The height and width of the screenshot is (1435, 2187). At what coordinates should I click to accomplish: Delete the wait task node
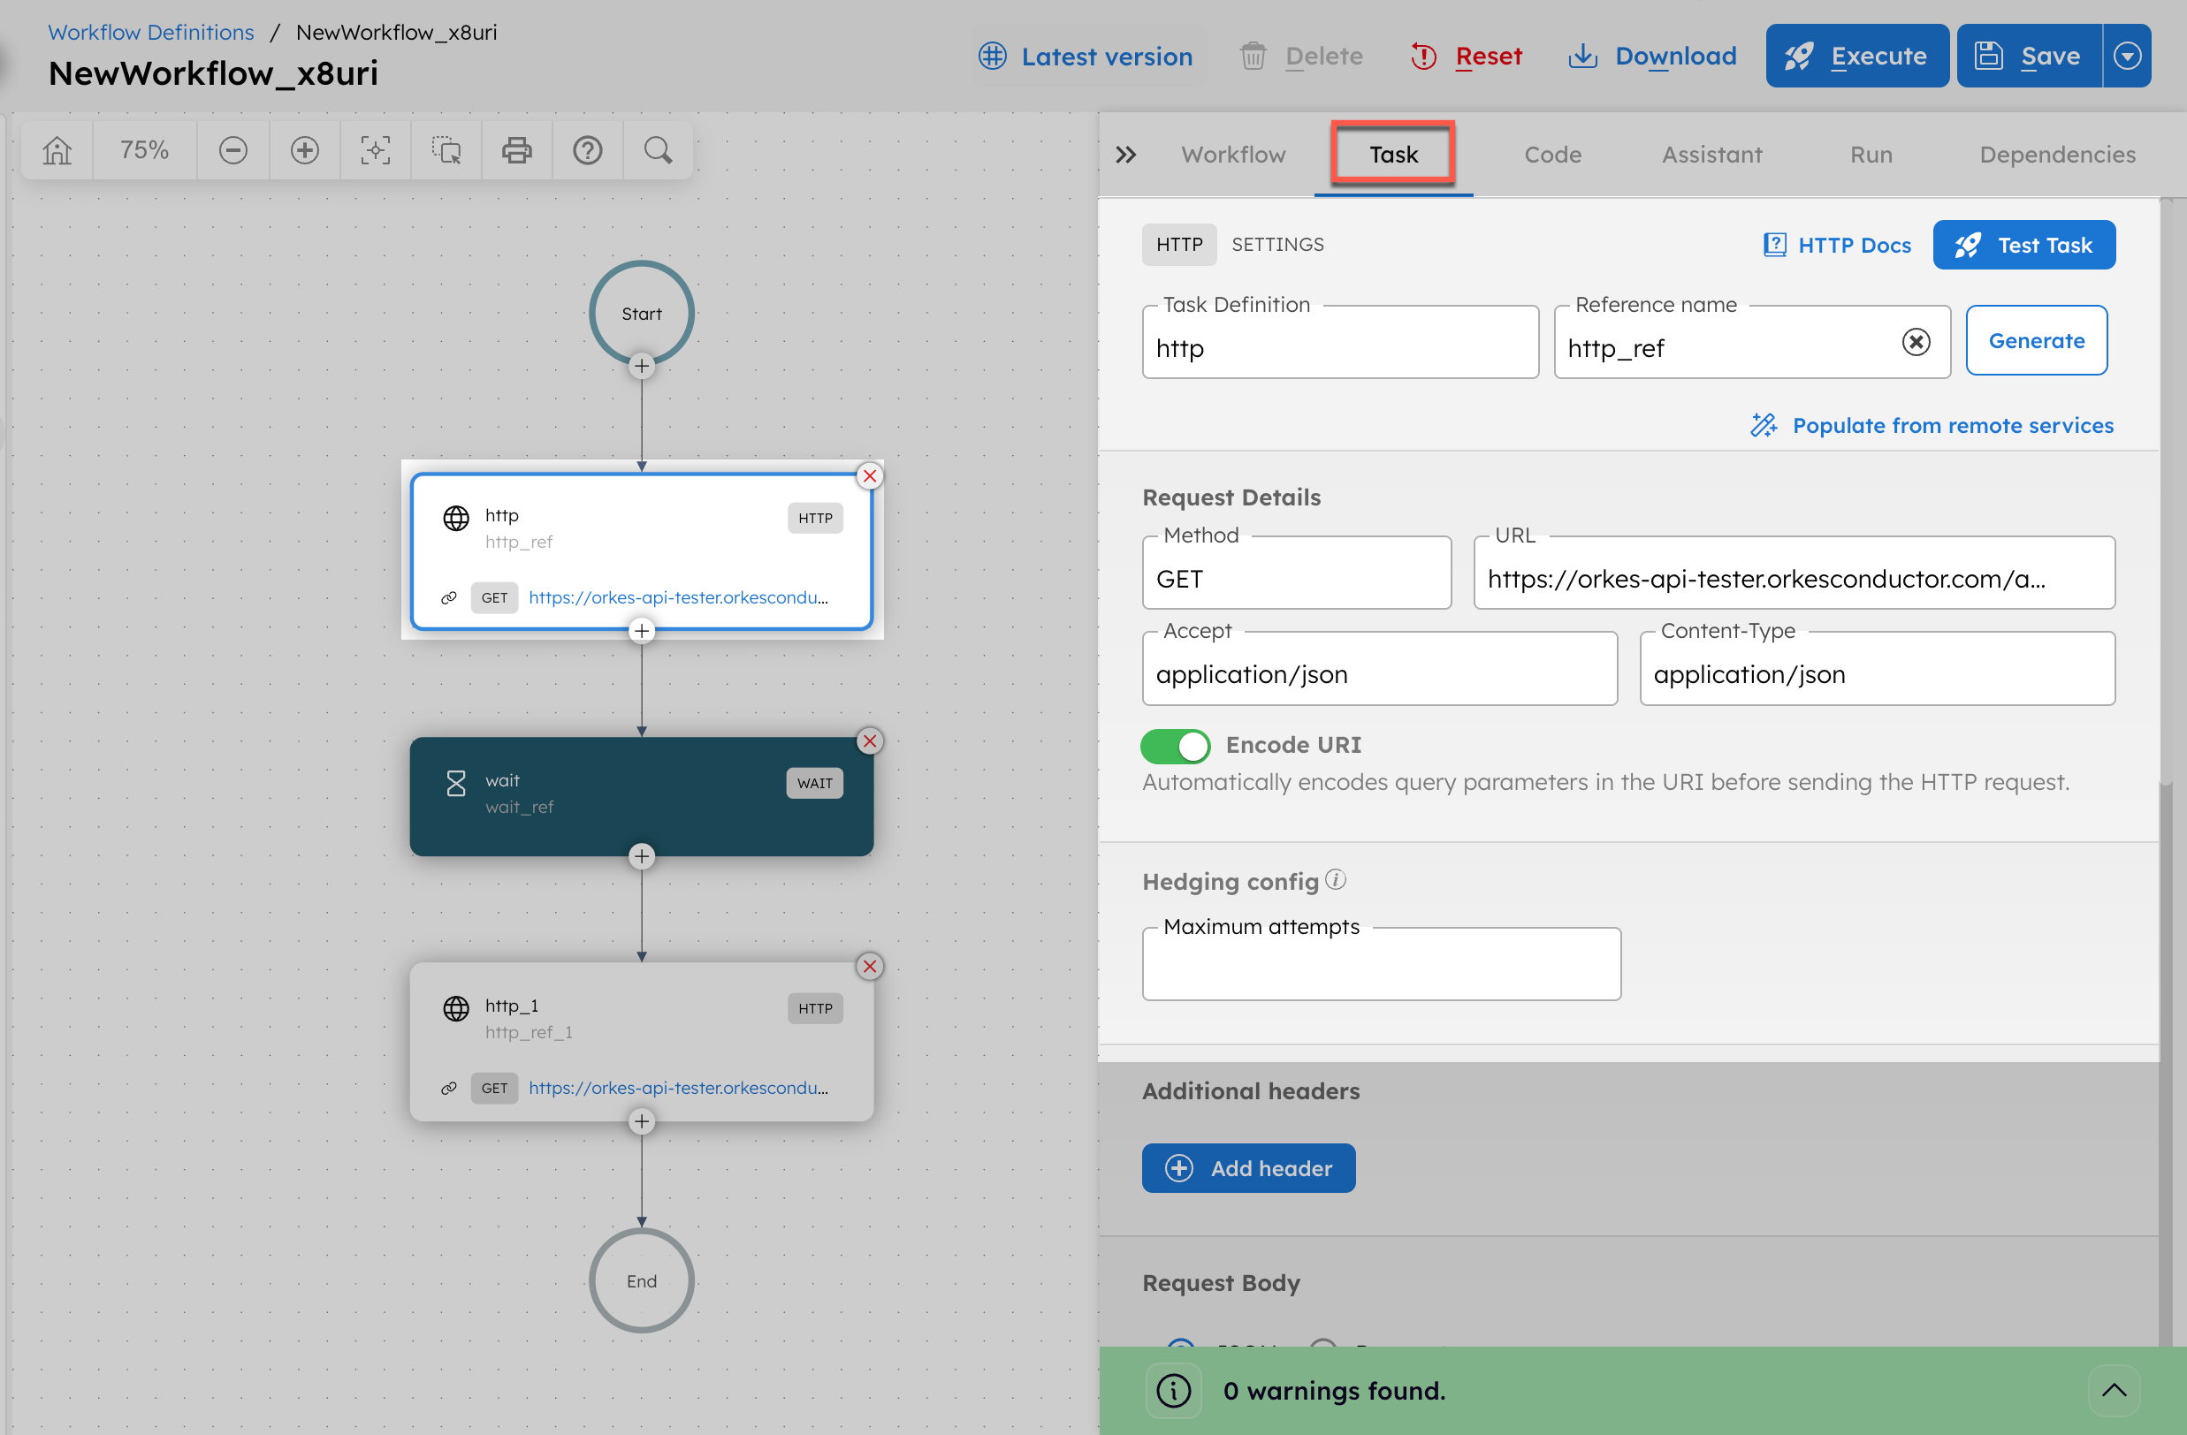tap(868, 740)
